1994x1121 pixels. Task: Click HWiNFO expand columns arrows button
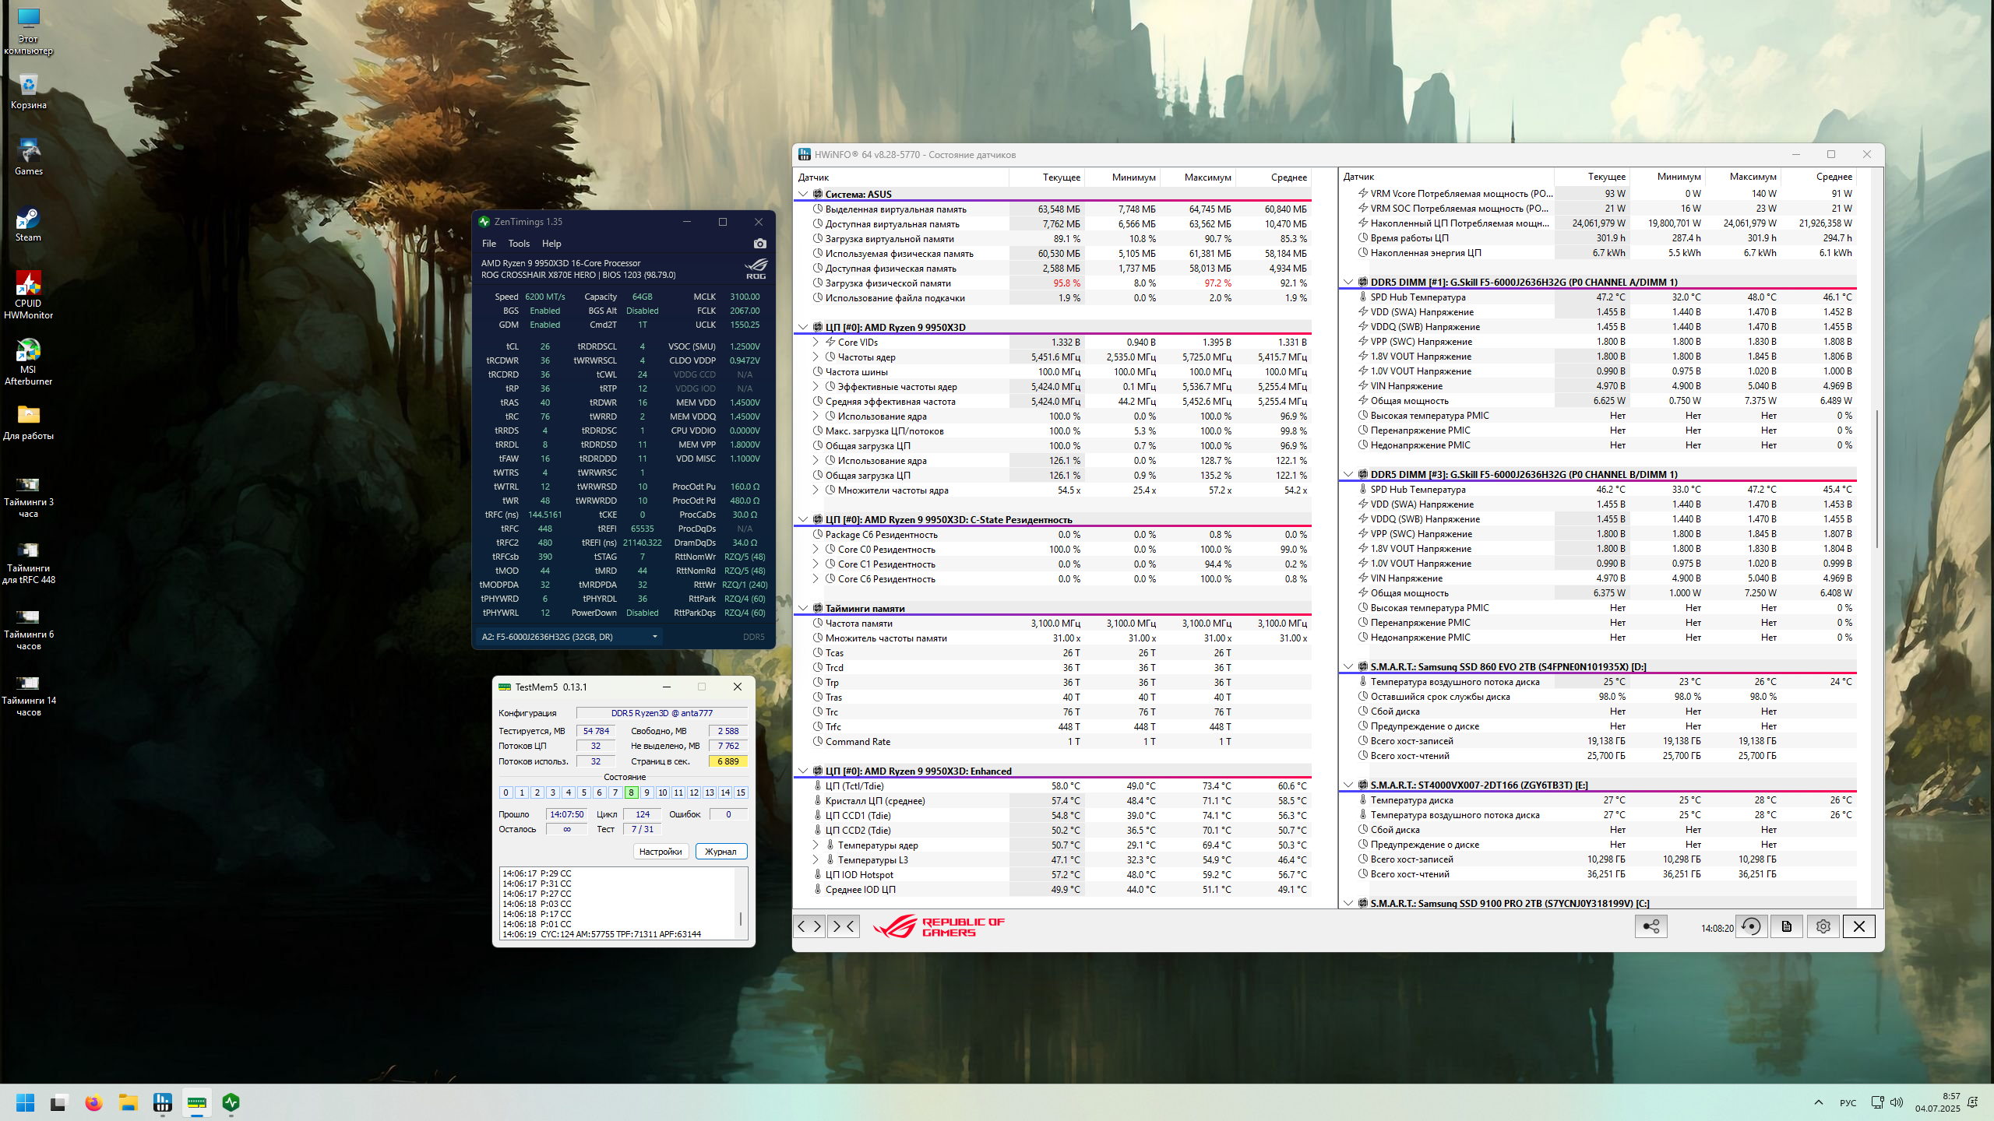point(809,926)
